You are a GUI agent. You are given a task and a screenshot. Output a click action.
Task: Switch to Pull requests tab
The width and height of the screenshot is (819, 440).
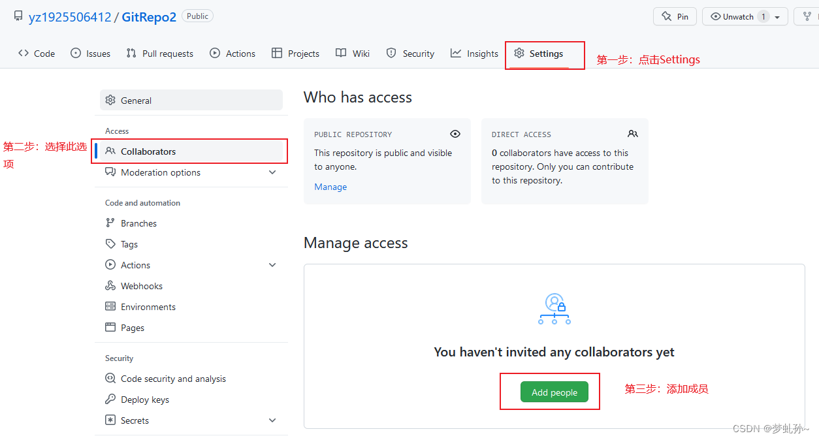coord(160,54)
